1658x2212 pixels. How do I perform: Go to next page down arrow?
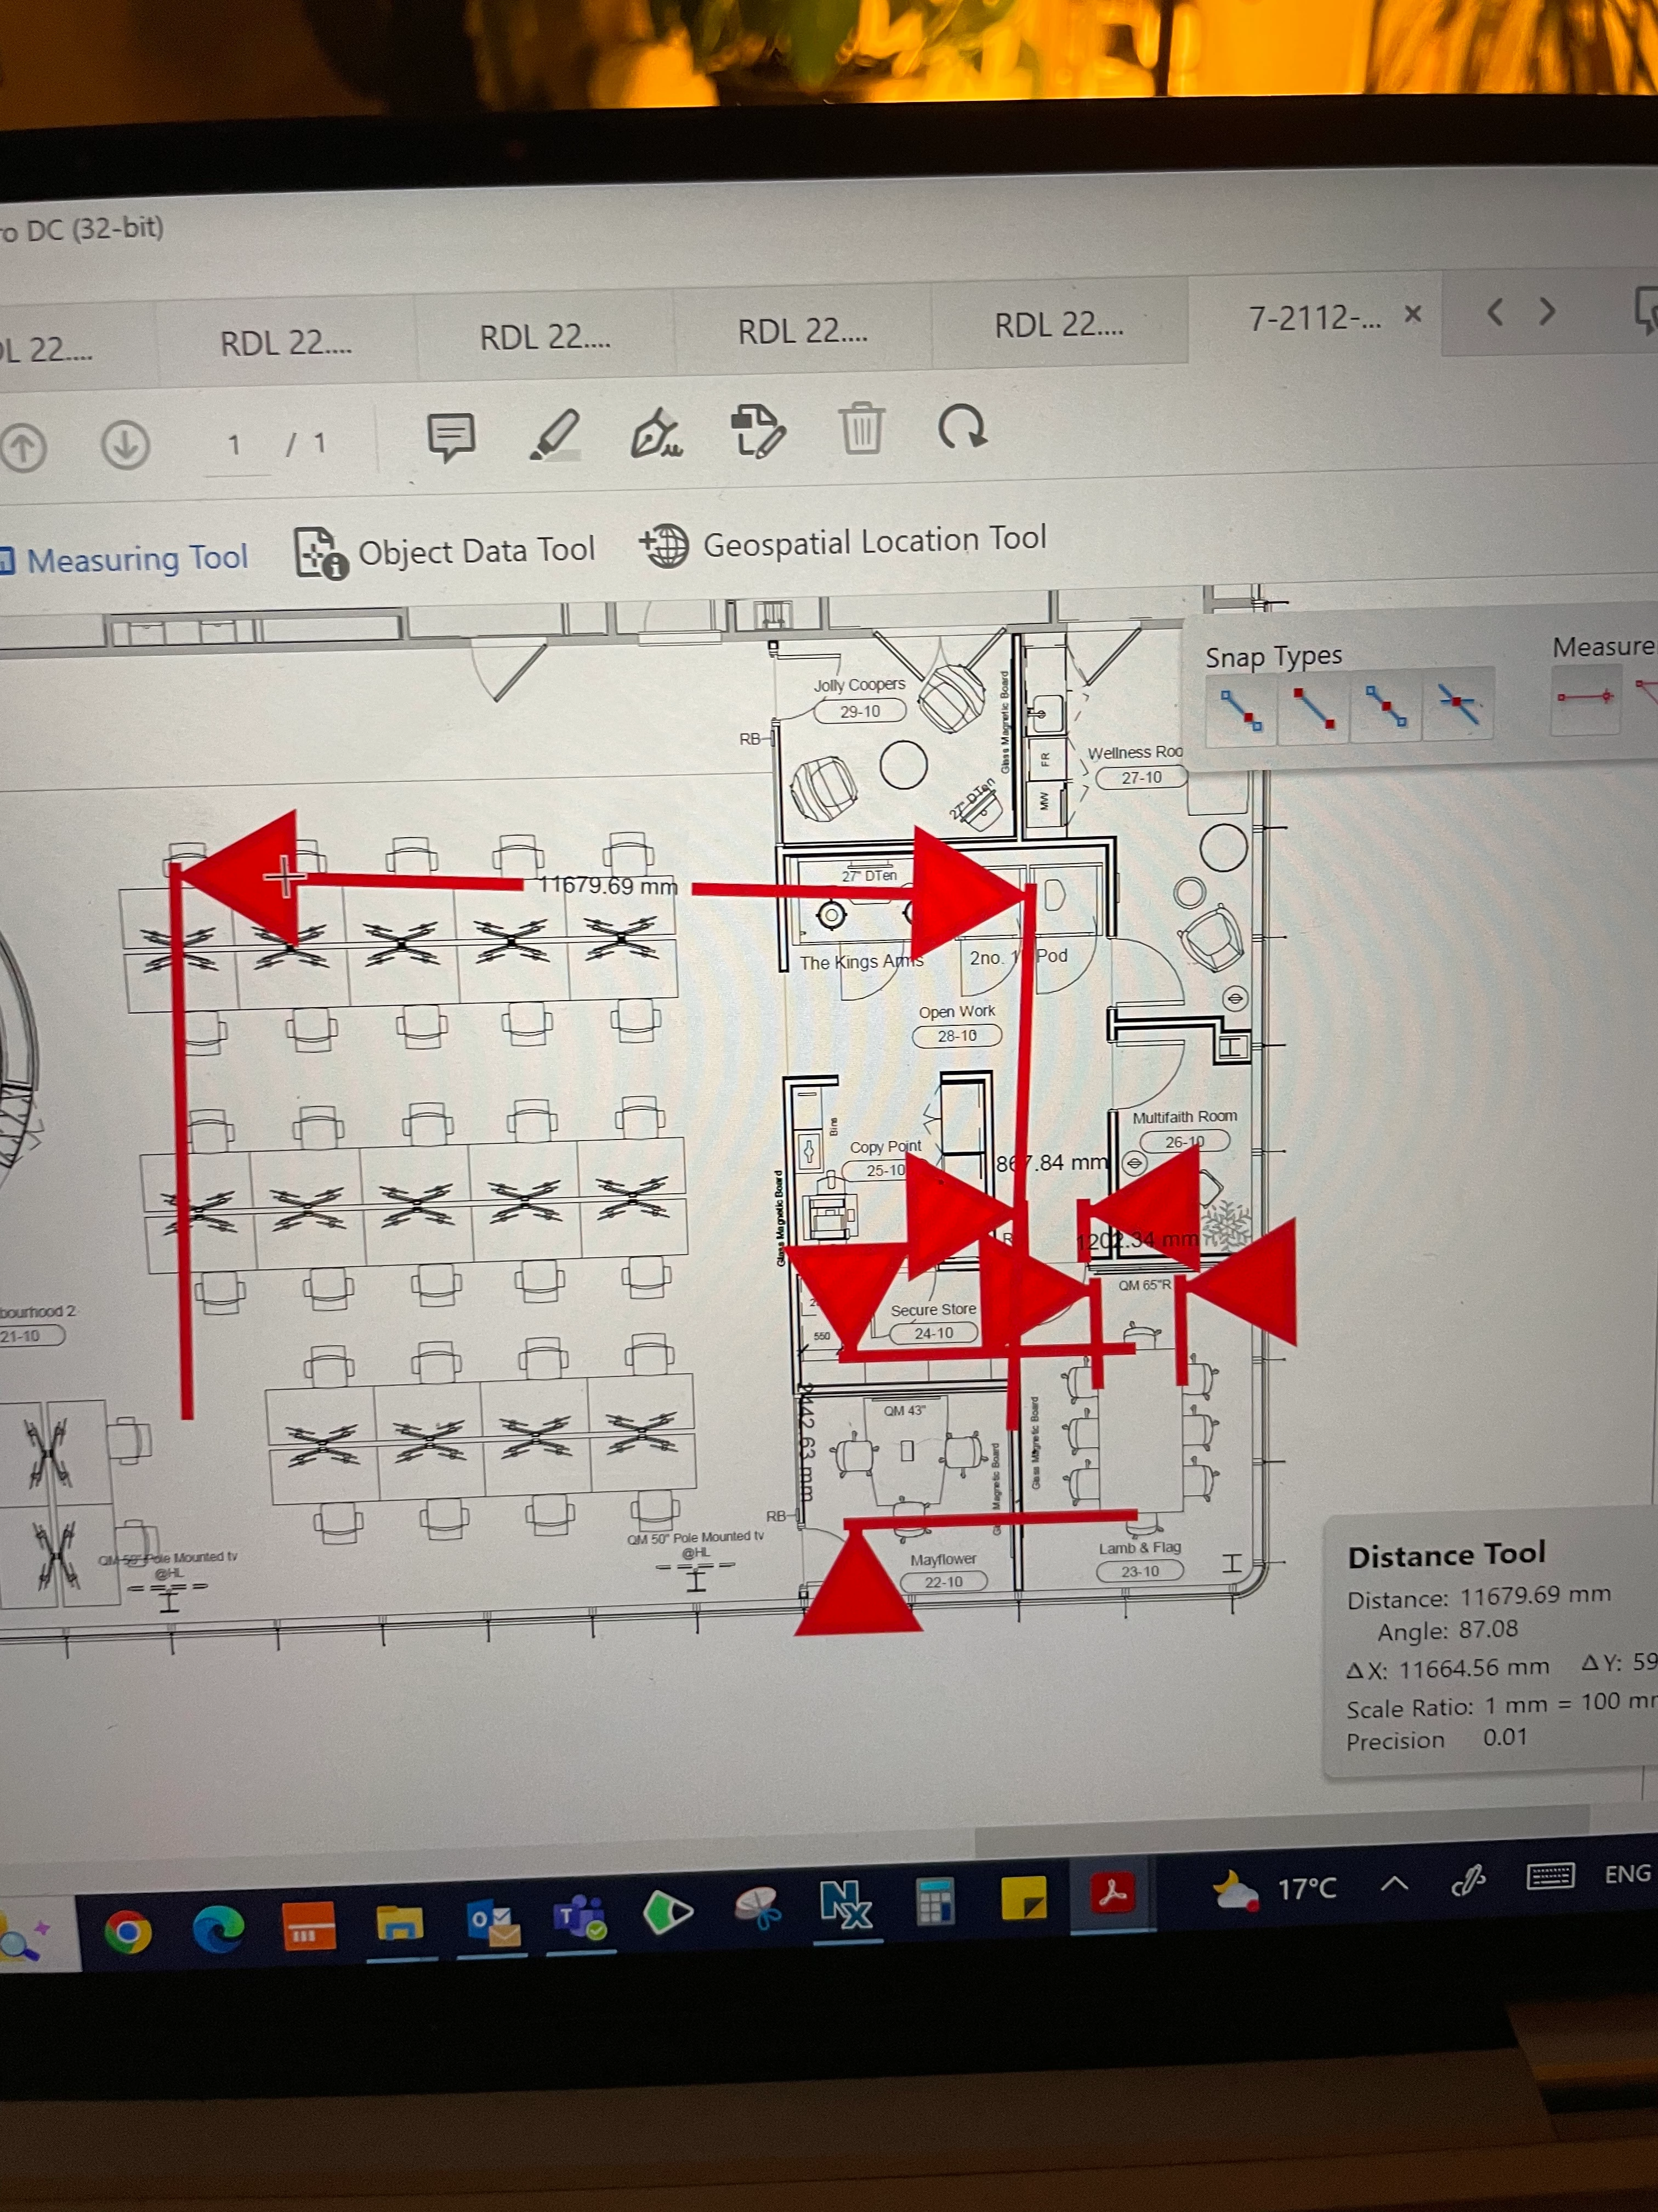click(x=126, y=445)
